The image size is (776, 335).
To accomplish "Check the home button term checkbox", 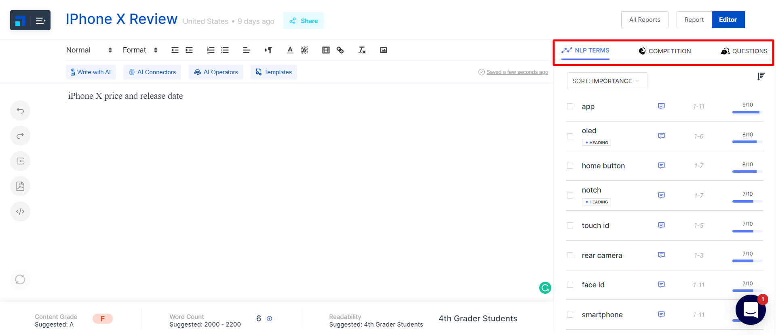I will [x=570, y=166].
